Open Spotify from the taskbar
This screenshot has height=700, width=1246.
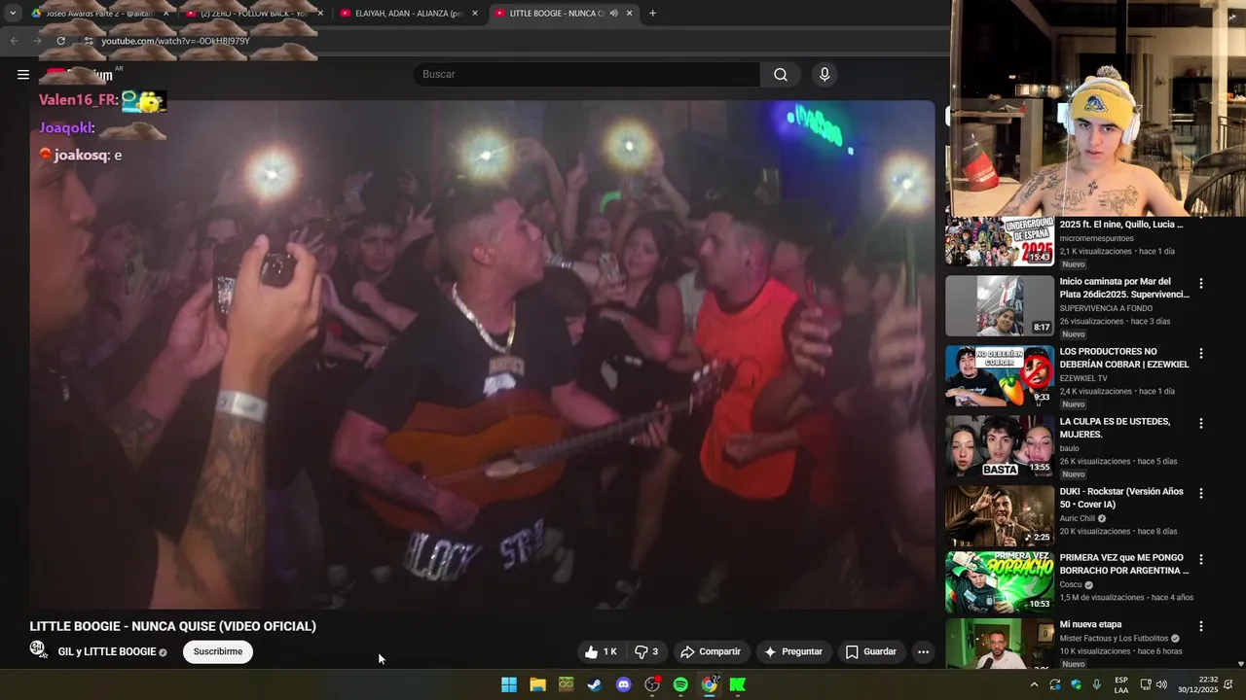[680, 684]
